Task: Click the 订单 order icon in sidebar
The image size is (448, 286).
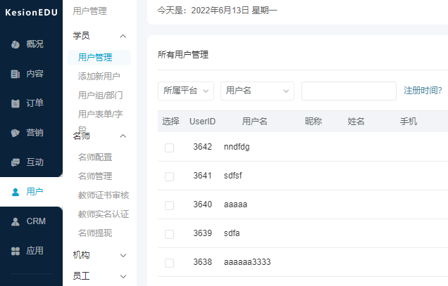Action: tap(15, 103)
